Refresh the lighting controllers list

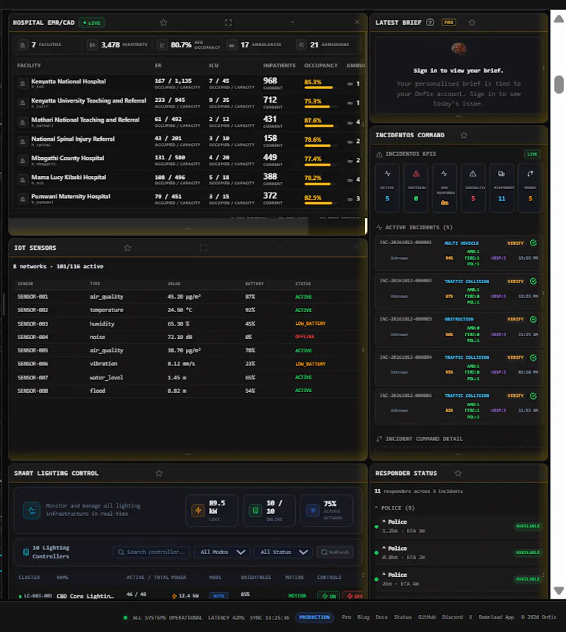click(335, 552)
